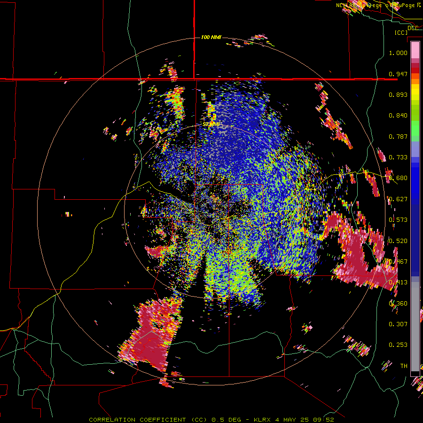423x423 pixels.
Task: Click the 0.947 scale value
Action: 398,74
